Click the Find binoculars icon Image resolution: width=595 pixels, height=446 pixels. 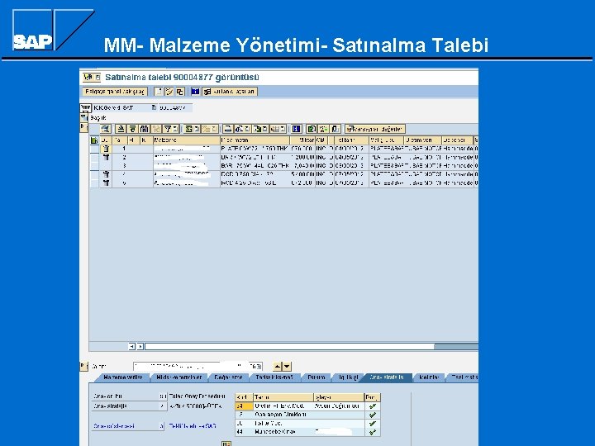click(144, 129)
